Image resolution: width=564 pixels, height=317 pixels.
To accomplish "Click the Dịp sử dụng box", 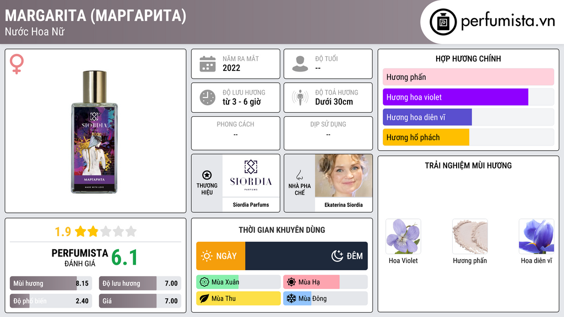I will (328, 133).
